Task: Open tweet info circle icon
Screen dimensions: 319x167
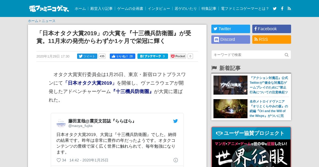Action: 176,160
